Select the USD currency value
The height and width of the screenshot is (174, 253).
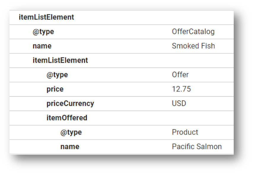coord(179,103)
